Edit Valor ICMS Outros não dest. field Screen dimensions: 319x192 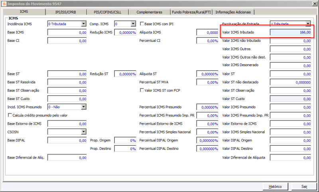tap(290, 57)
